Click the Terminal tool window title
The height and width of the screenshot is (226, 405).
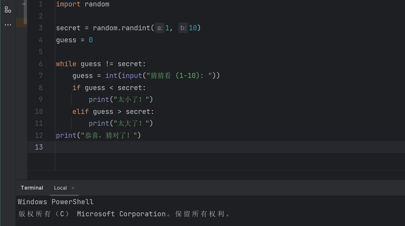[32, 188]
